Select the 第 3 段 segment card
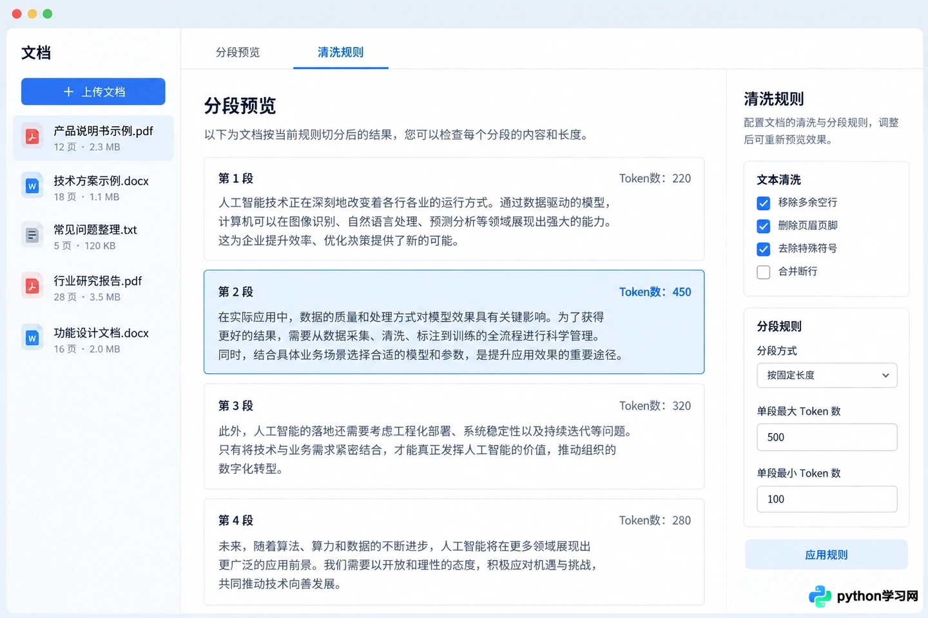This screenshot has height=618, width=928. (454, 436)
